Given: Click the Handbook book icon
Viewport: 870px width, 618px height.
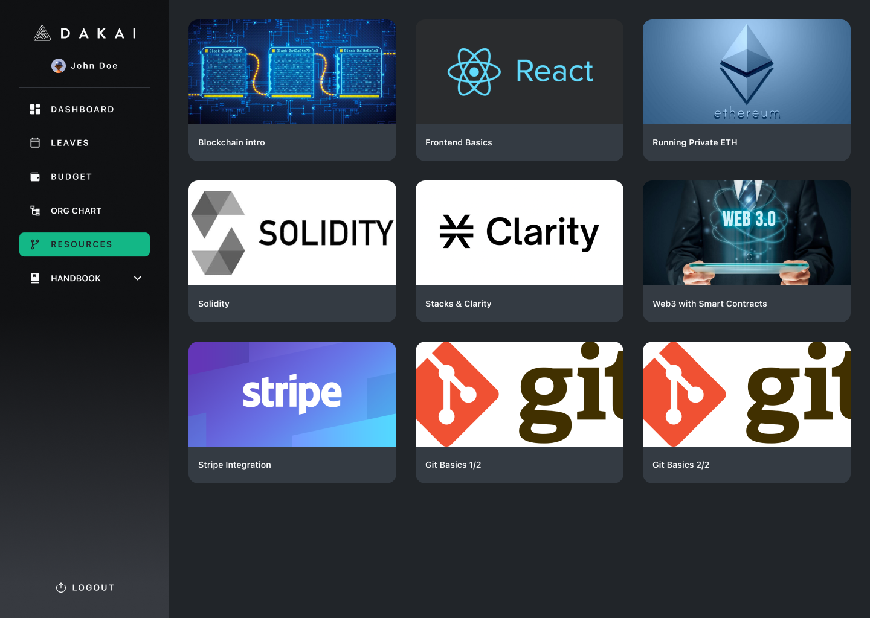Looking at the screenshot, I should pyautogui.click(x=35, y=278).
